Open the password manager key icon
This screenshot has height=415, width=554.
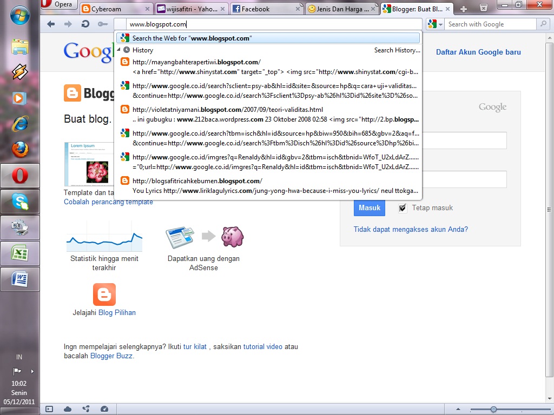(x=102, y=24)
